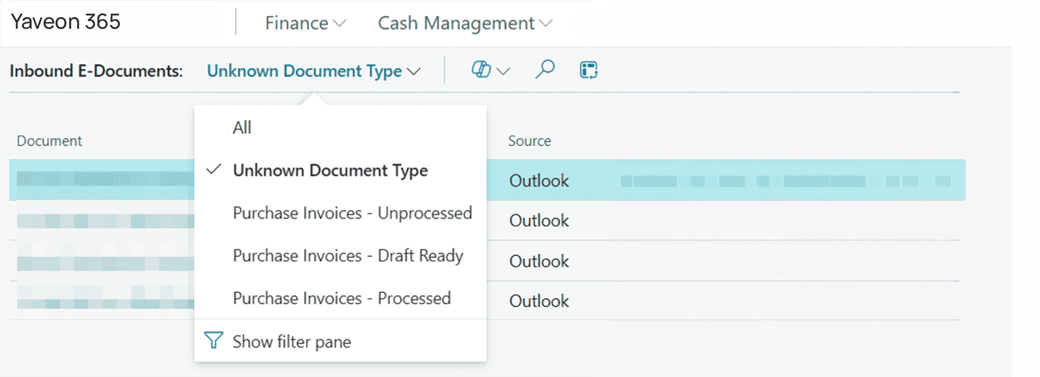
Task: Click the blurred document link in first row
Action: (x=105, y=179)
